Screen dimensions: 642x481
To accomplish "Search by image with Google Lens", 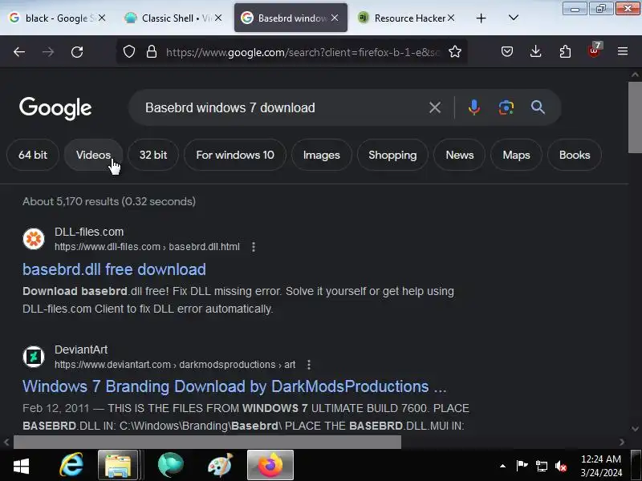I will pyautogui.click(x=506, y=107).
